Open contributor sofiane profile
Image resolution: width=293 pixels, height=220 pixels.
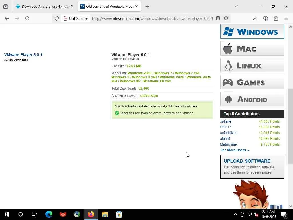point(225,121)
